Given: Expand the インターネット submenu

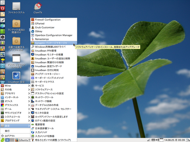Looking at the screenshot, I should pyautogui.click(x=15, y=97).
